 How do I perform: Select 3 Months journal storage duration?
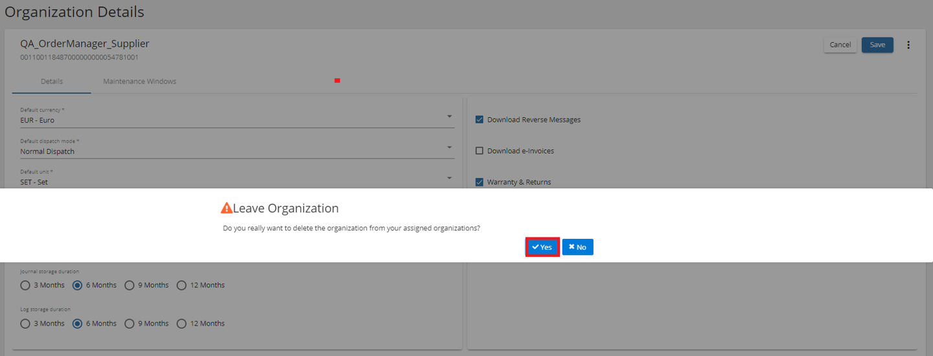(25, 285)
